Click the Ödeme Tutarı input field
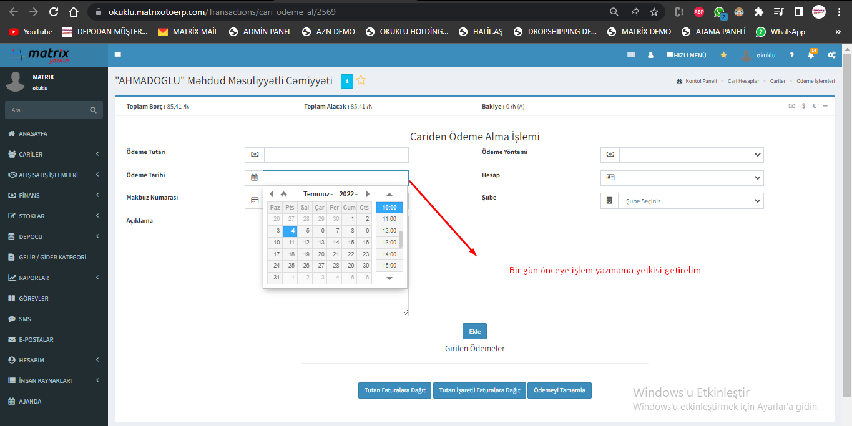The height and width of the screenshot is (426, 852). point(336,155)
